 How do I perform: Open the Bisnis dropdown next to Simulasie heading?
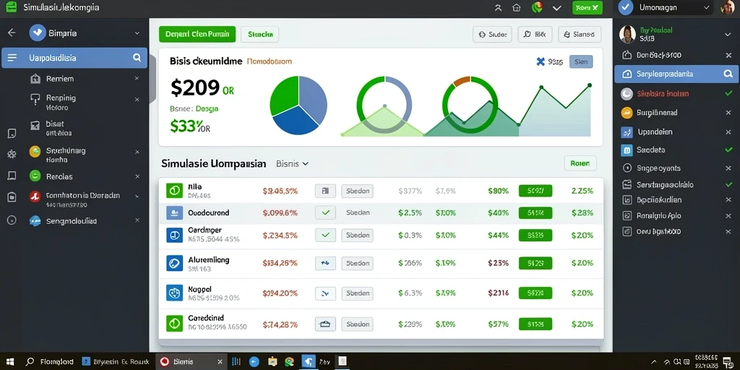292,164
